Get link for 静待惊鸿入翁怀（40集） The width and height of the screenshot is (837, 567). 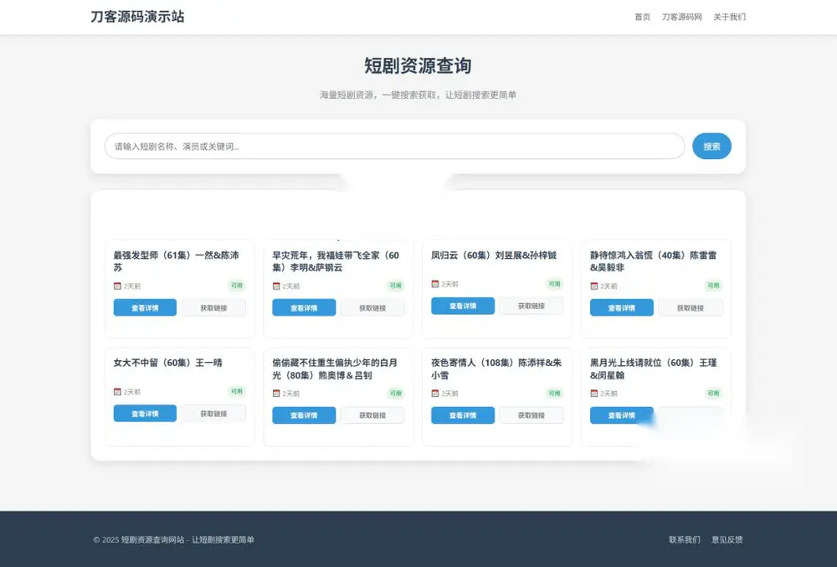pos(691,307)
